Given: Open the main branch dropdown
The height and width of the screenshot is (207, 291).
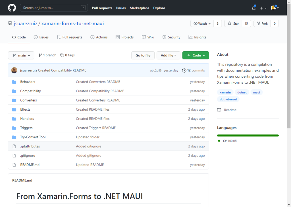Looking at the screenshot, I should point(21,55).
